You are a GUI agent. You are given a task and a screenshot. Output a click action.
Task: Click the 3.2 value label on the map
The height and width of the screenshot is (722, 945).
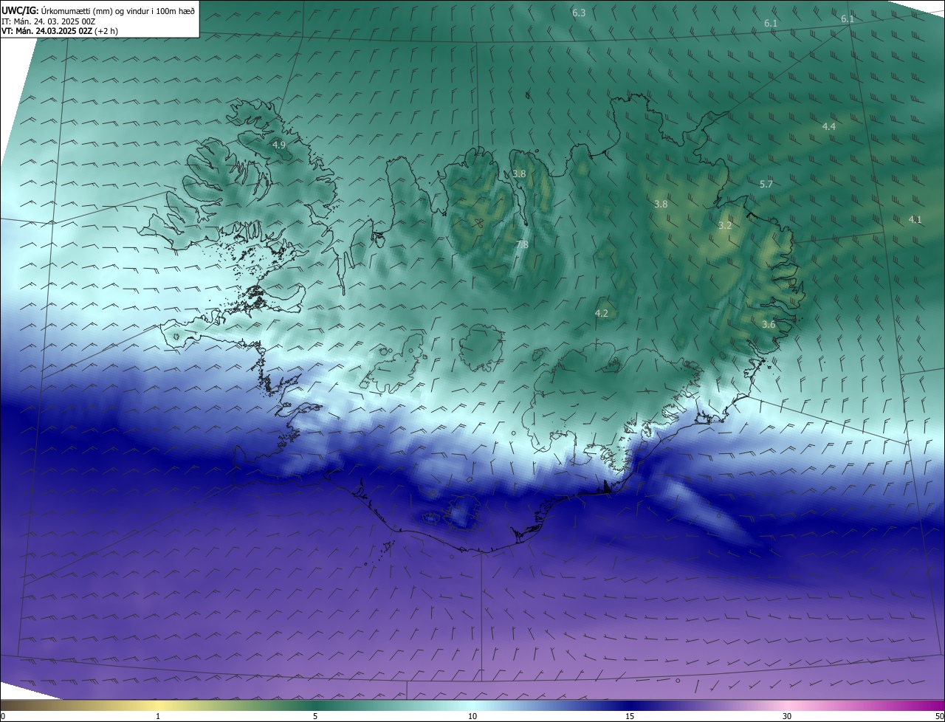pyautogui.click(x=725, y=226)
